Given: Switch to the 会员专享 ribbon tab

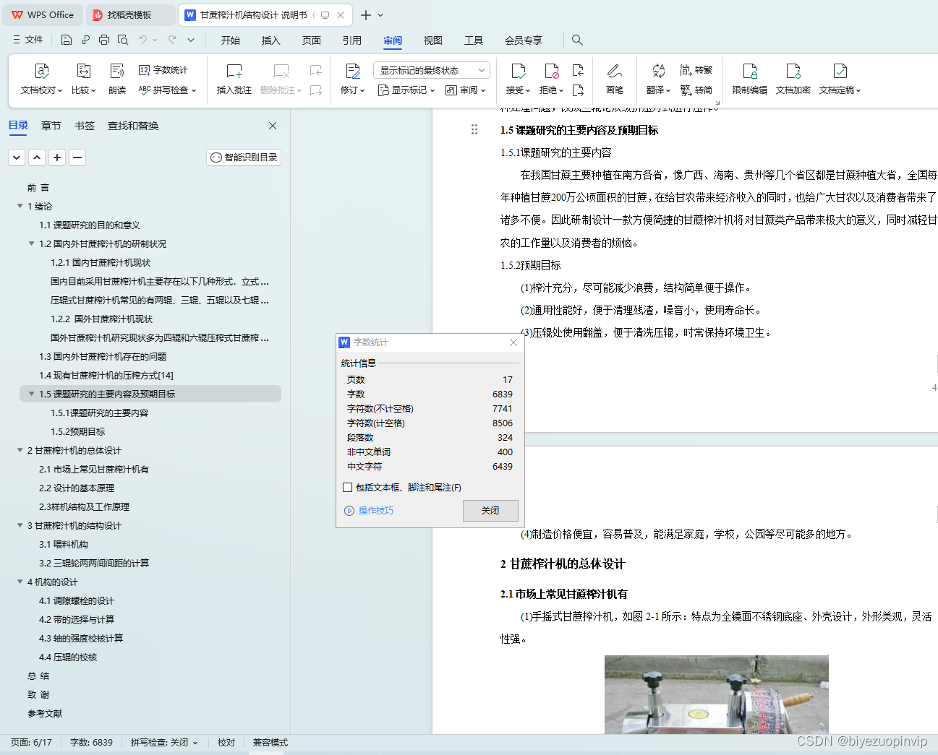Looking at the screenshot, I should coord(524,40).
